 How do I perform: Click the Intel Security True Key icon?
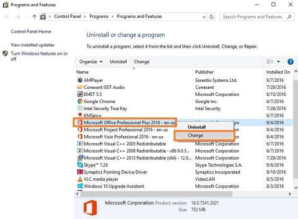point(80,108)
